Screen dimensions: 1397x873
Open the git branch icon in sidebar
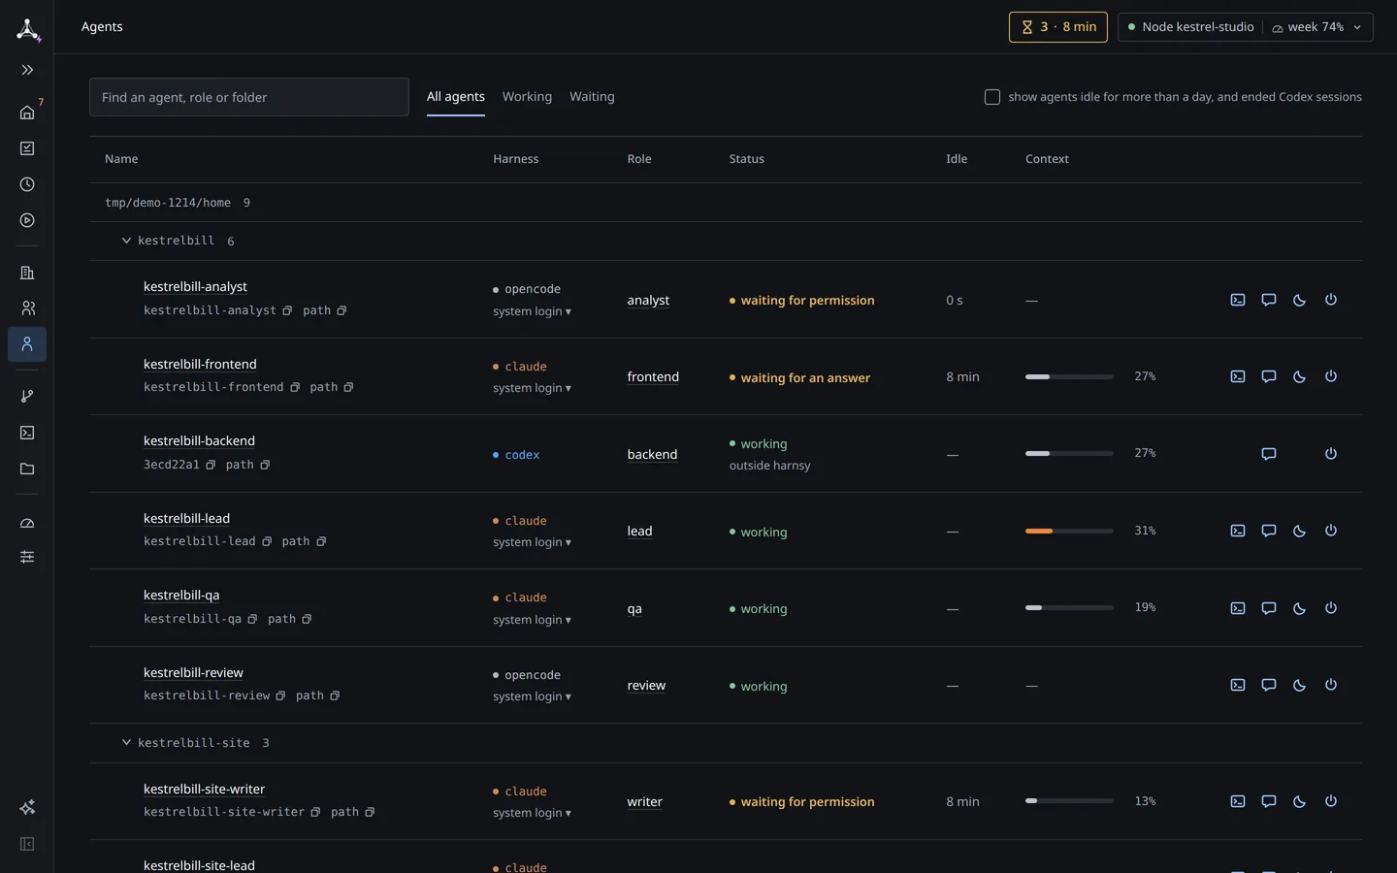coord(27,396)
